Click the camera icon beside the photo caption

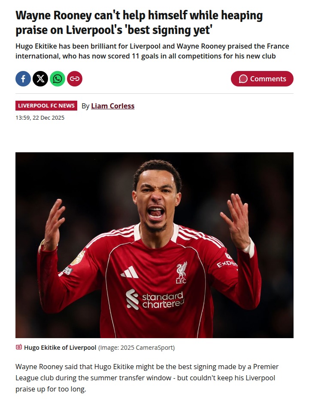tap(18, 347)
